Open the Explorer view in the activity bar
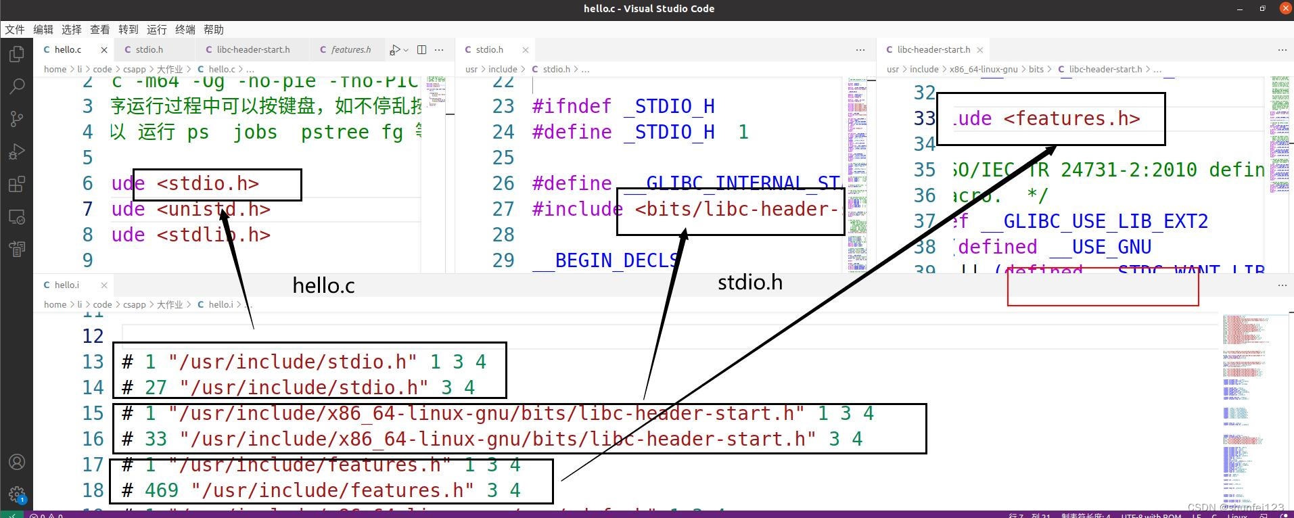The width and height of the screenshot is (1294, 518). tap(17, 54)
